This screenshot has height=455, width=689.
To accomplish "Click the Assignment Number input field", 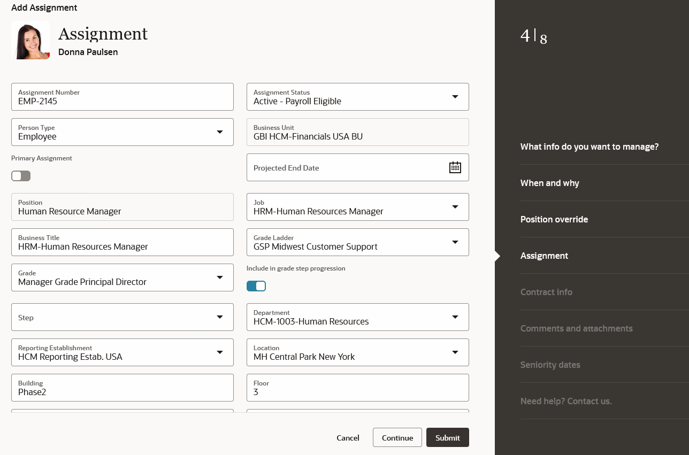I will (x=123, y=97).
